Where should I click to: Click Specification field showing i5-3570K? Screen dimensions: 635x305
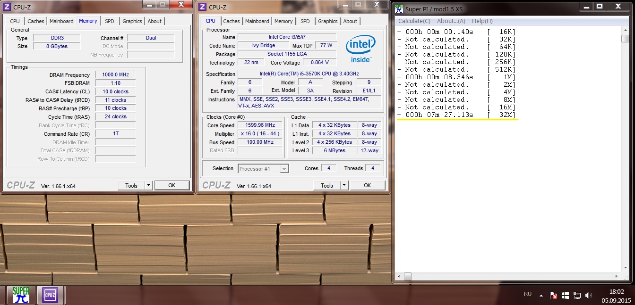(309, 74)
